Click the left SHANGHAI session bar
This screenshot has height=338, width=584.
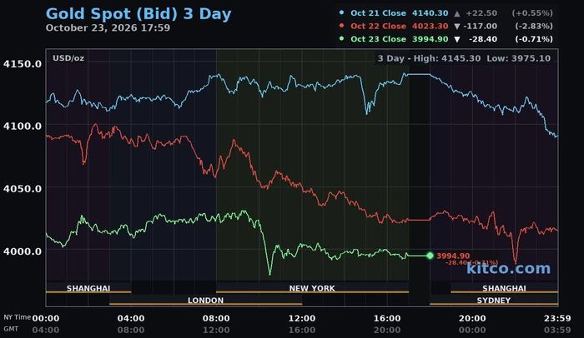click(x=88, y=288)
